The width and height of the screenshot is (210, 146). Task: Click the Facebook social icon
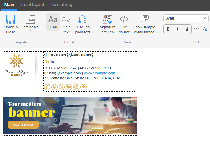pyautogui.click(x=47, y=87)
